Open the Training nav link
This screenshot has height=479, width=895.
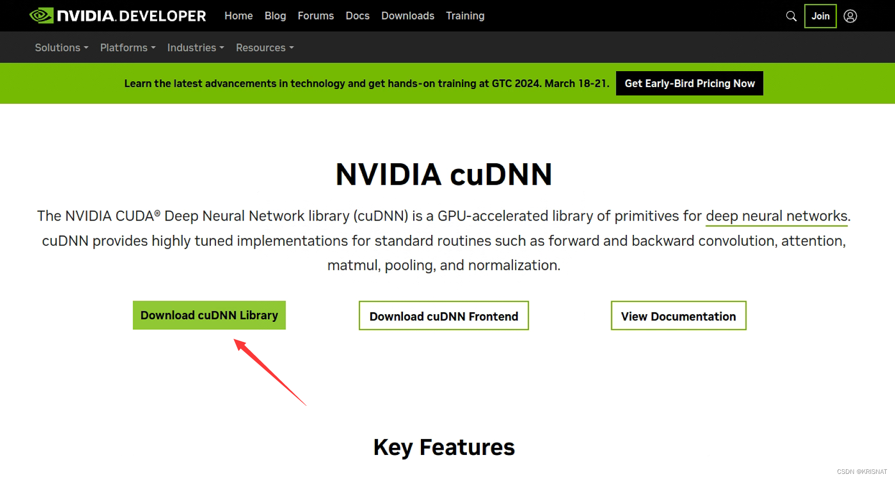point(465,16)
